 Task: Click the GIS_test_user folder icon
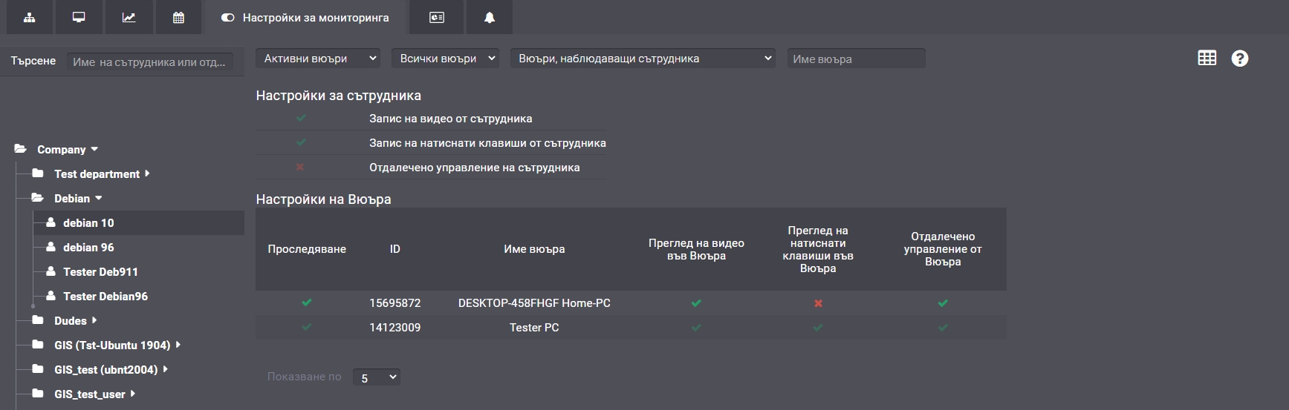pyautogui.click(x=37, y=394)
